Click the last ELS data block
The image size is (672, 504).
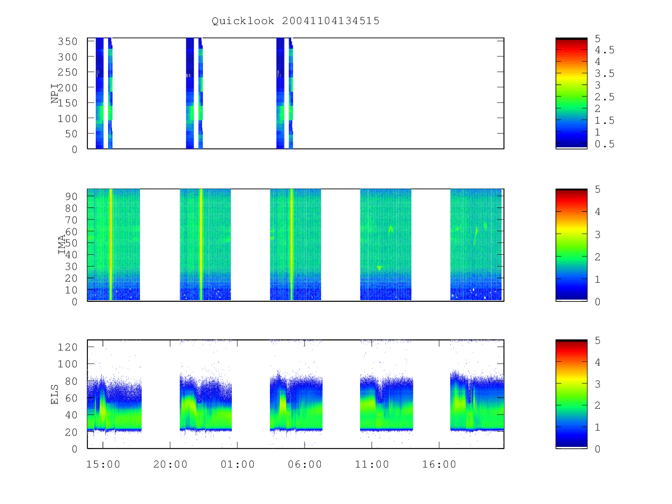pyautogui.click(x=477, y=402)
